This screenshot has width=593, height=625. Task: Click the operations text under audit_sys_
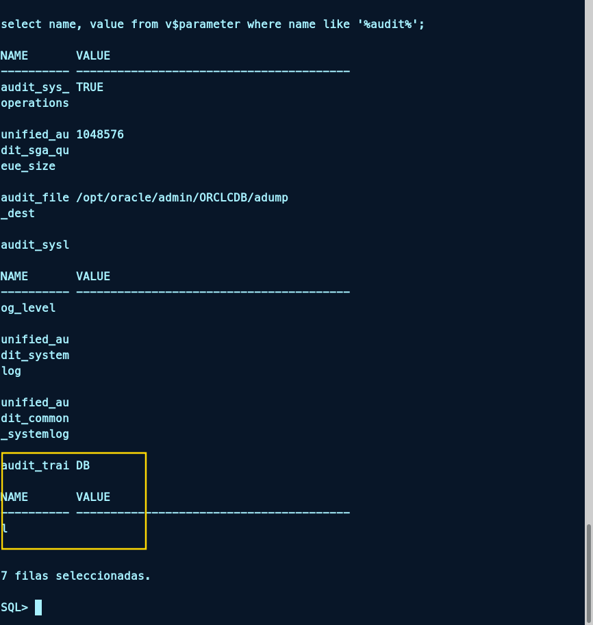[x=35, y=103]
